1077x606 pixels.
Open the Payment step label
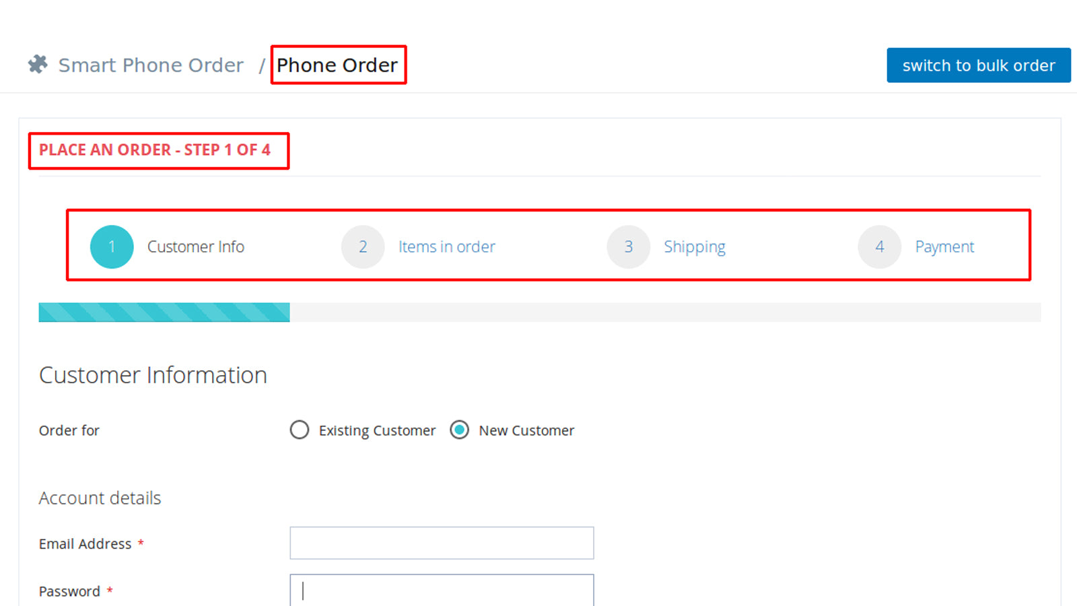pos(944,246)
